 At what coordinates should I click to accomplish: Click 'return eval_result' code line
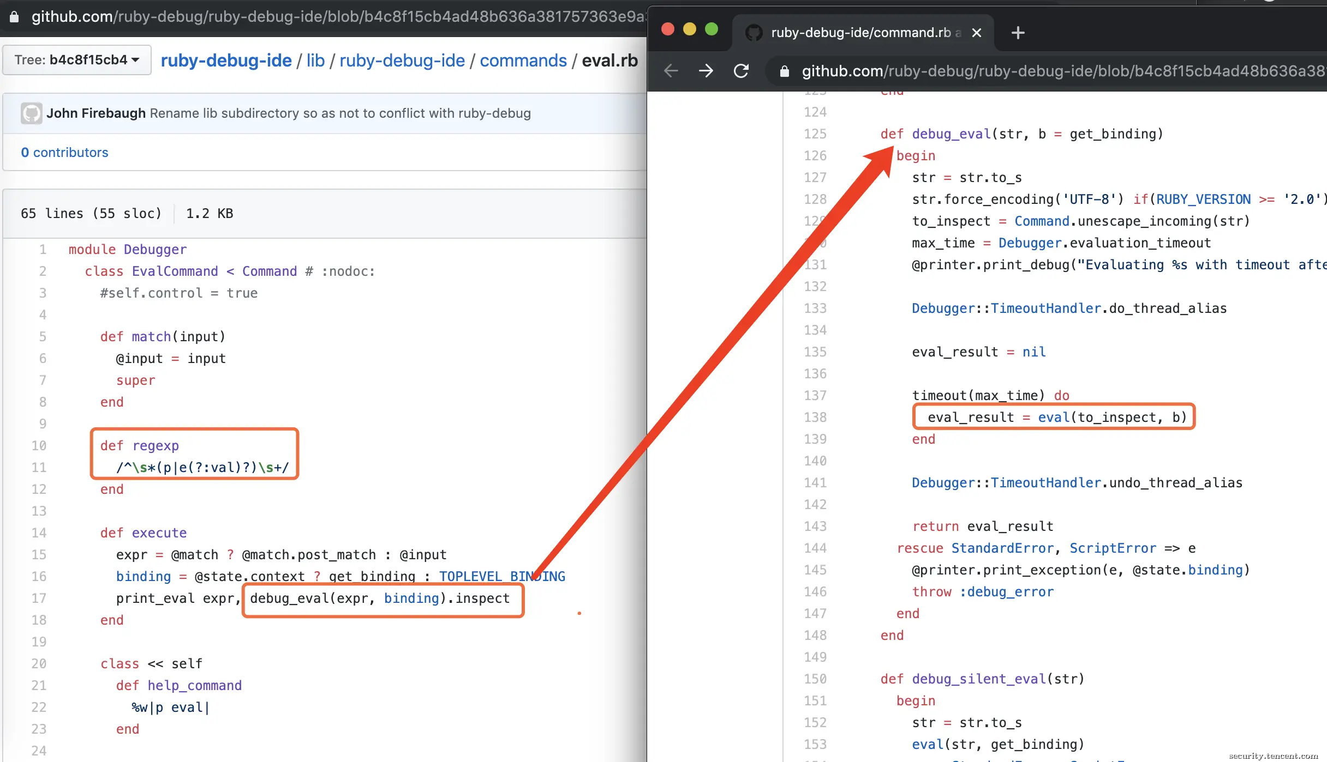point(982,527)
